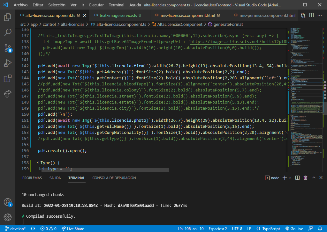The height and width of the screenshot is (232, 327).
Task: Click line number 150 in gutter
Action: click(x=25, y=114)
